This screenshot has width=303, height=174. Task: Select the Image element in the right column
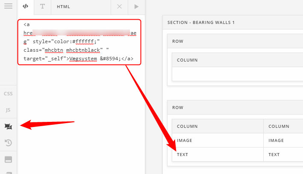[x=277, y=140]
